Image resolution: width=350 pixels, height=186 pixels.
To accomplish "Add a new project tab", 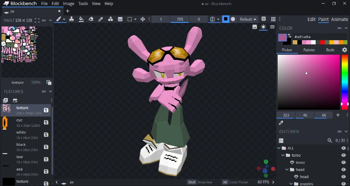I will point(68,11).
